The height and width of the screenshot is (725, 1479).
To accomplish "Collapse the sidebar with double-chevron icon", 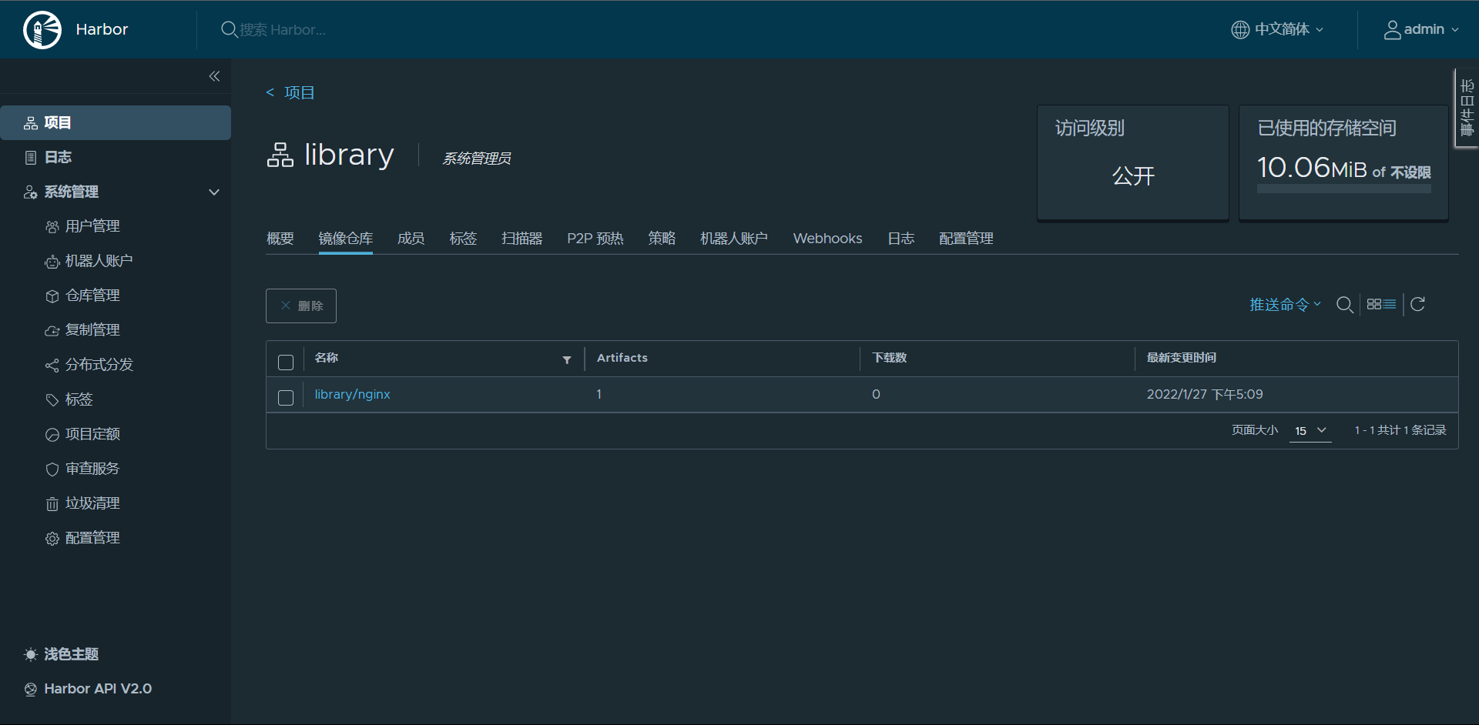I will (214, 76).
